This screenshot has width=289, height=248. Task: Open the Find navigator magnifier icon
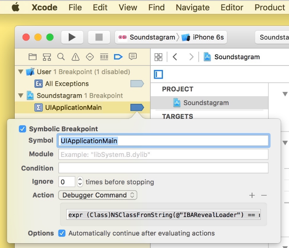(61, 57)
